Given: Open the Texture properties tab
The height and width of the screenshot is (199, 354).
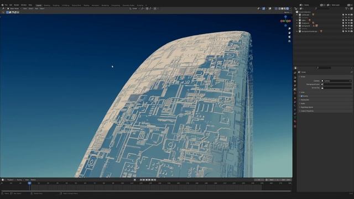Looking at the screenshot, I should click(x=295, y=126).
